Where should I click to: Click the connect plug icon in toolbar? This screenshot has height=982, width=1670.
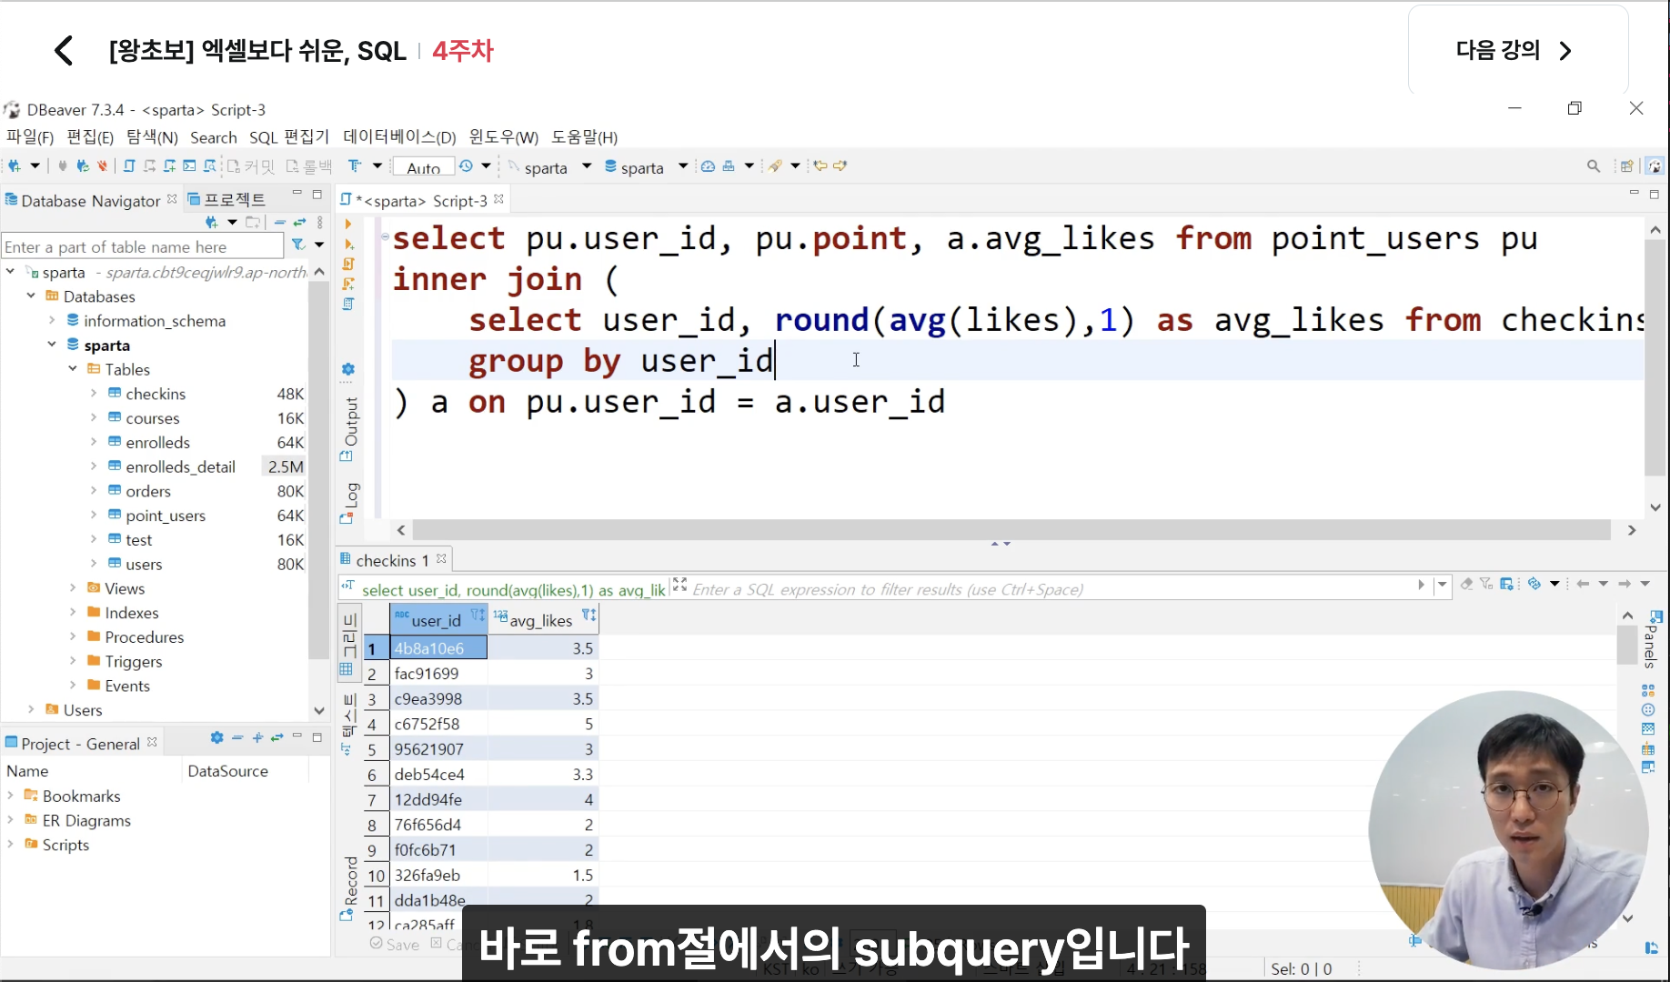(62, 165)
